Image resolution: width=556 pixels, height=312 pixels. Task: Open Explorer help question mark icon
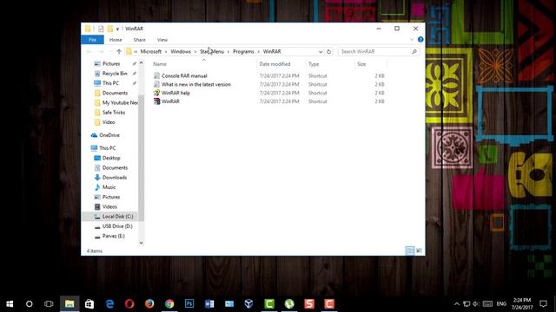[420, 40]
